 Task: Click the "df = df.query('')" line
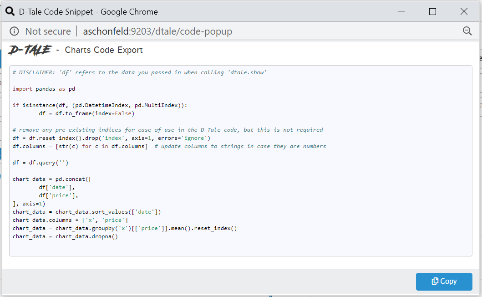click(40, 163)
